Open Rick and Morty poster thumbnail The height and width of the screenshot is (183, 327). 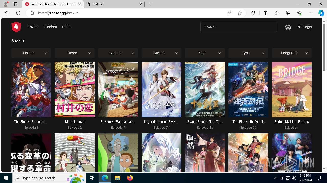[x=118, y=153]
